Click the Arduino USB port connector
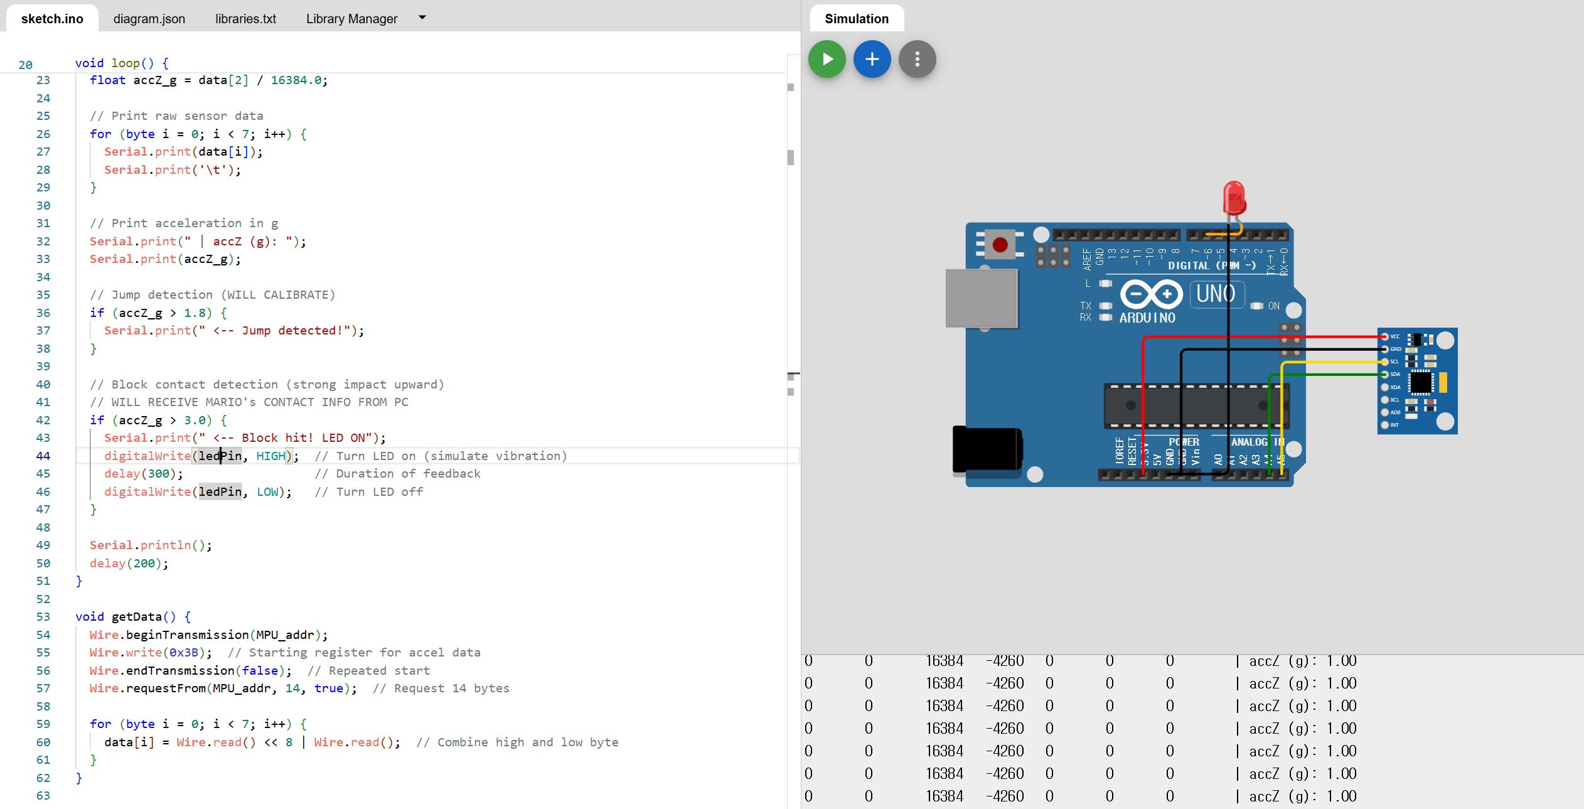 [981, 298]
